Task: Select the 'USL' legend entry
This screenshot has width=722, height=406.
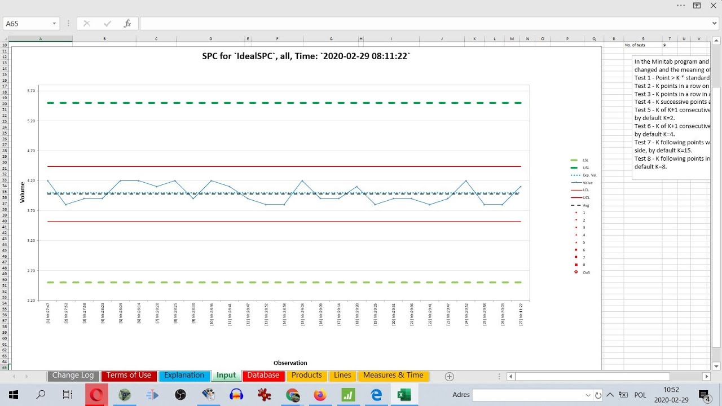Action: 579,167
